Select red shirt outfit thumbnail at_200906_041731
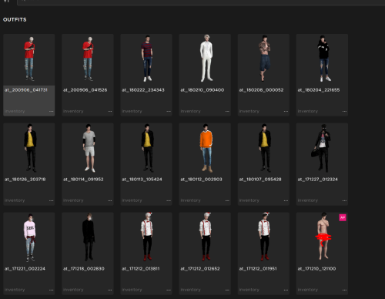 click(x=29, y=59)
